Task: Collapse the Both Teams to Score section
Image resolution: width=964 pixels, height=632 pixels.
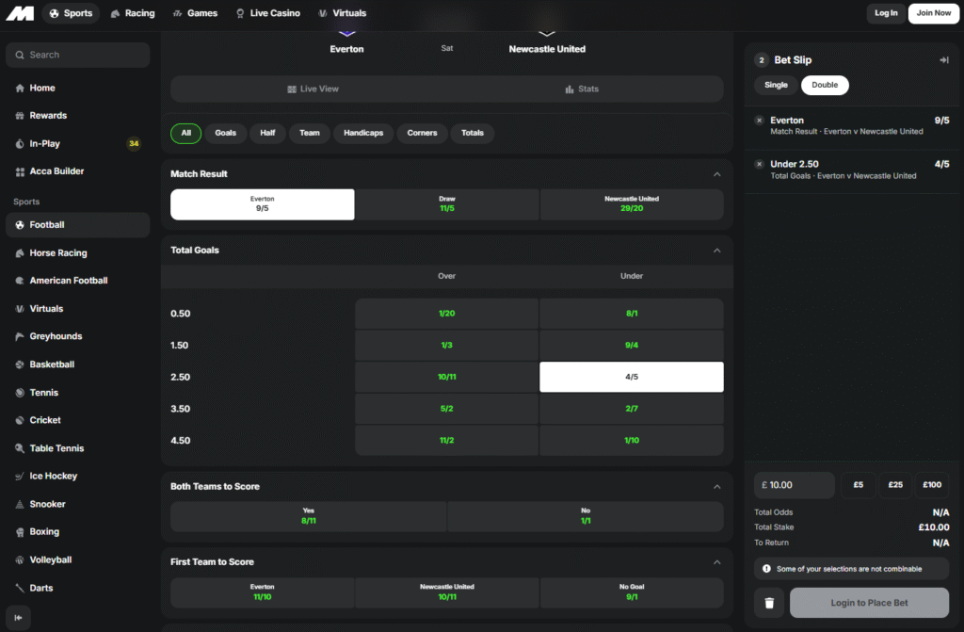Action: pos(716,486)
